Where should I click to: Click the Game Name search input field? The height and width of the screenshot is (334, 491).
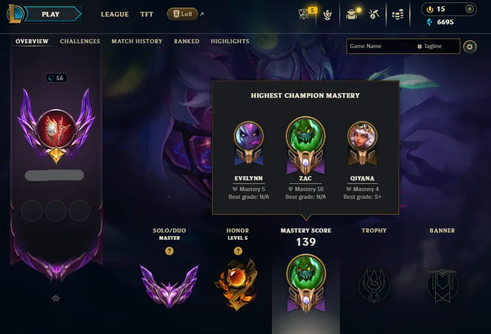[x=381, y=46]
